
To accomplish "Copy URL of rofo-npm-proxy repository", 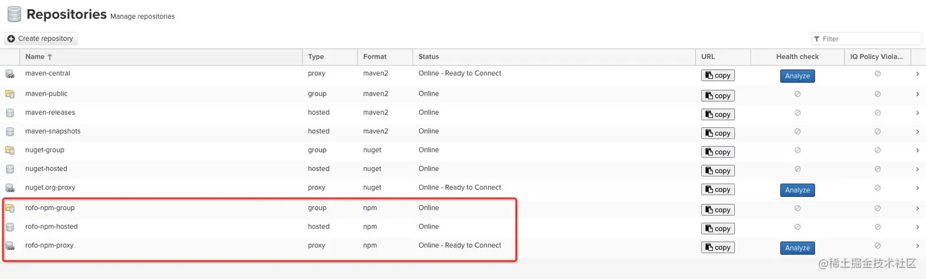I will [718, 248].
